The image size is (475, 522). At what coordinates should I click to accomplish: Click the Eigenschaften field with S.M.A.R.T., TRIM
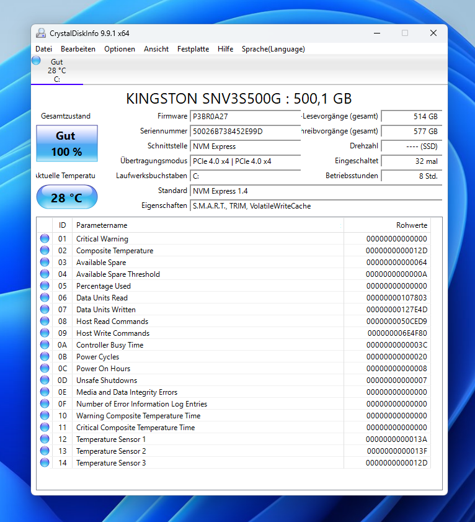pos(316,206)
